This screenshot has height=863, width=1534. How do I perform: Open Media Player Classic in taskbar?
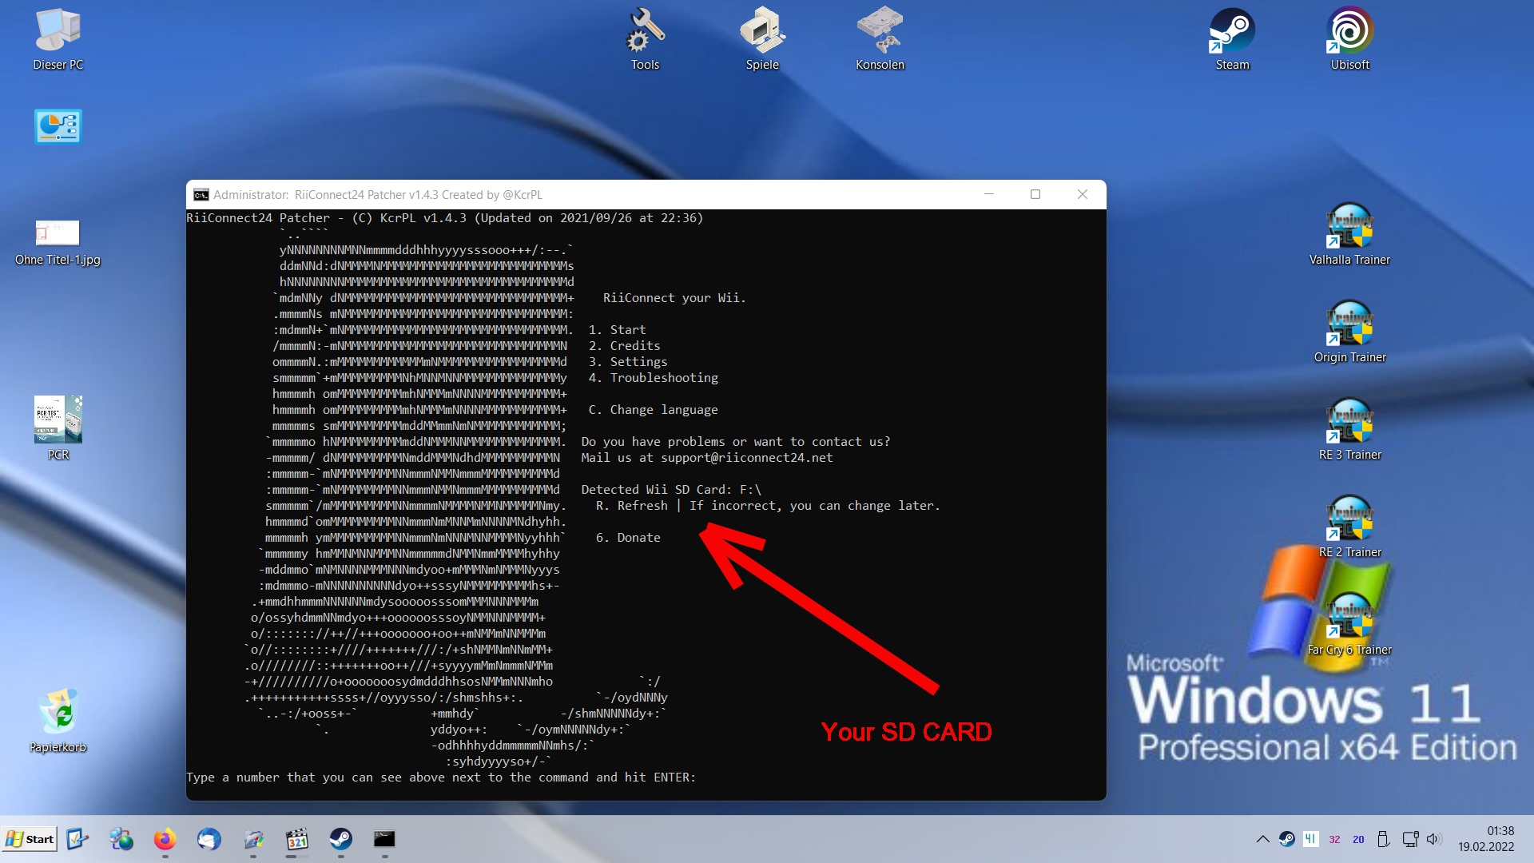pyautogui.click(x=297, y=839)
